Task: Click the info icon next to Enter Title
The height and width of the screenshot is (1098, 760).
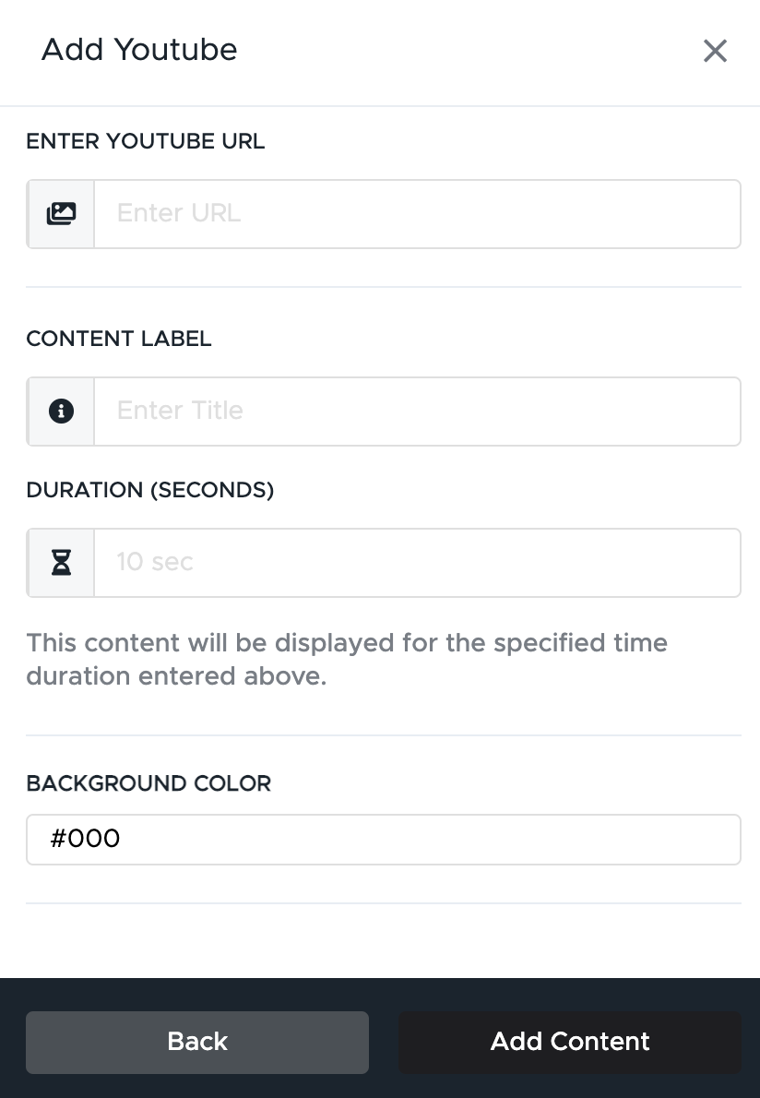Action: tap(61, 411)
